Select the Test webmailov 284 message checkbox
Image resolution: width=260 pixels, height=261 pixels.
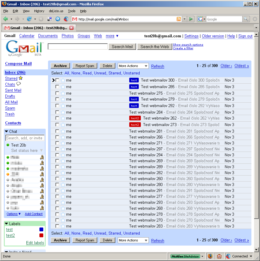57,112
